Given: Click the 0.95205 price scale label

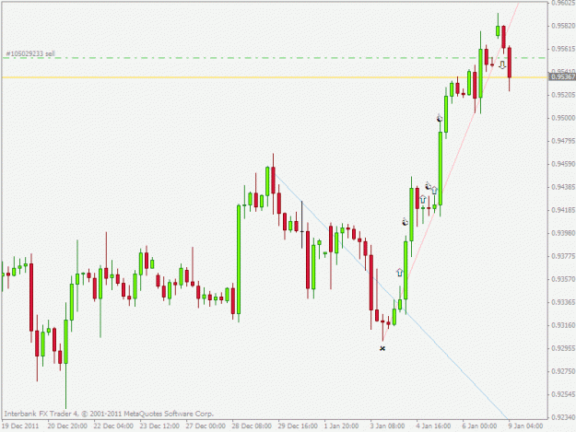Looking at the screenshot, I should click(563, 95).
